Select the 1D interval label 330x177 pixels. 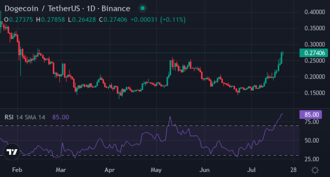pyautogui.click(x=91, y=9)
